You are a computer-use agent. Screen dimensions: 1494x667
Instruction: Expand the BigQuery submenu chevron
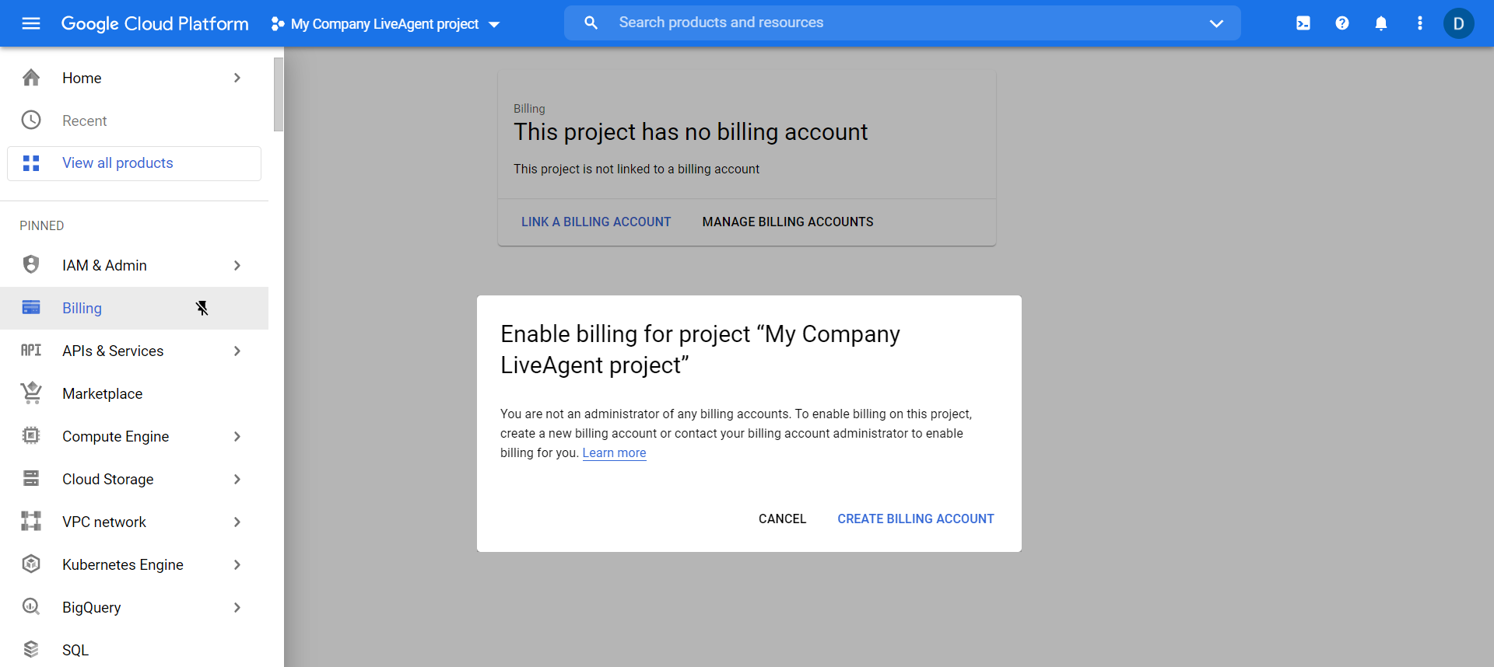click(x=237, y=607)
